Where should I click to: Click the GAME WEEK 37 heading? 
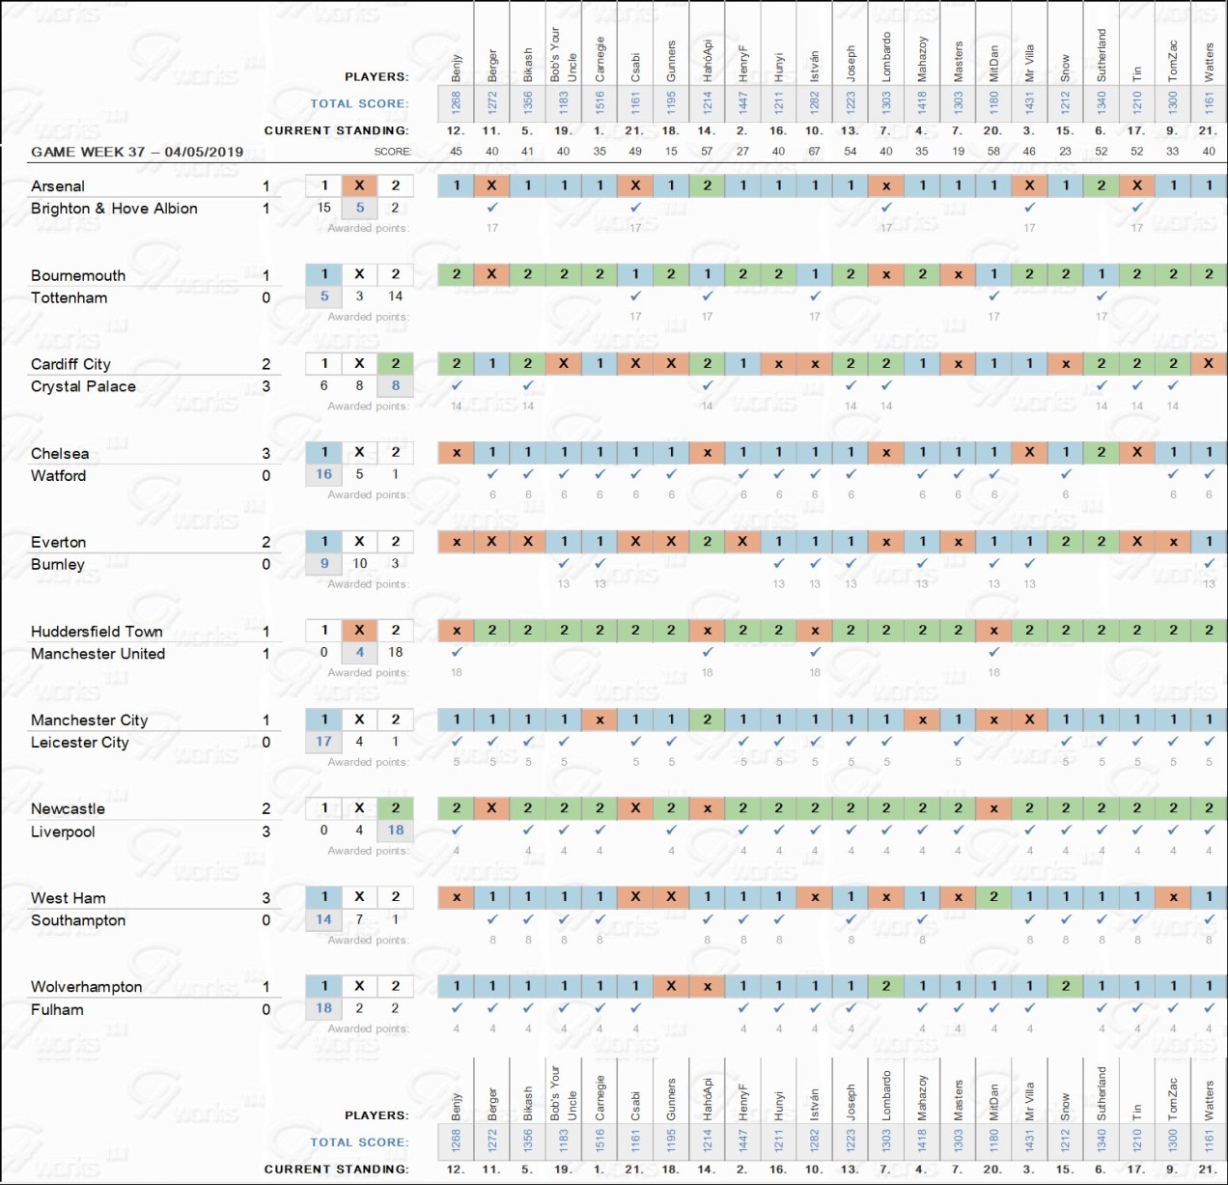[x=137, y=152]
